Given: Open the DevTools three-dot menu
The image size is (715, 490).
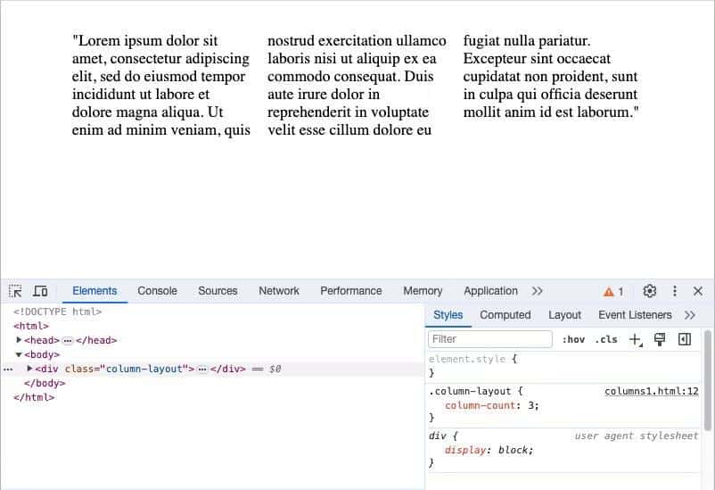Looking at the screenshot, I should point(674,291).
